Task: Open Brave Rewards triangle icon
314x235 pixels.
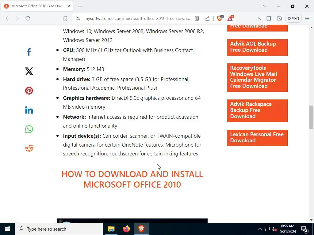Action: click(230, 18)
